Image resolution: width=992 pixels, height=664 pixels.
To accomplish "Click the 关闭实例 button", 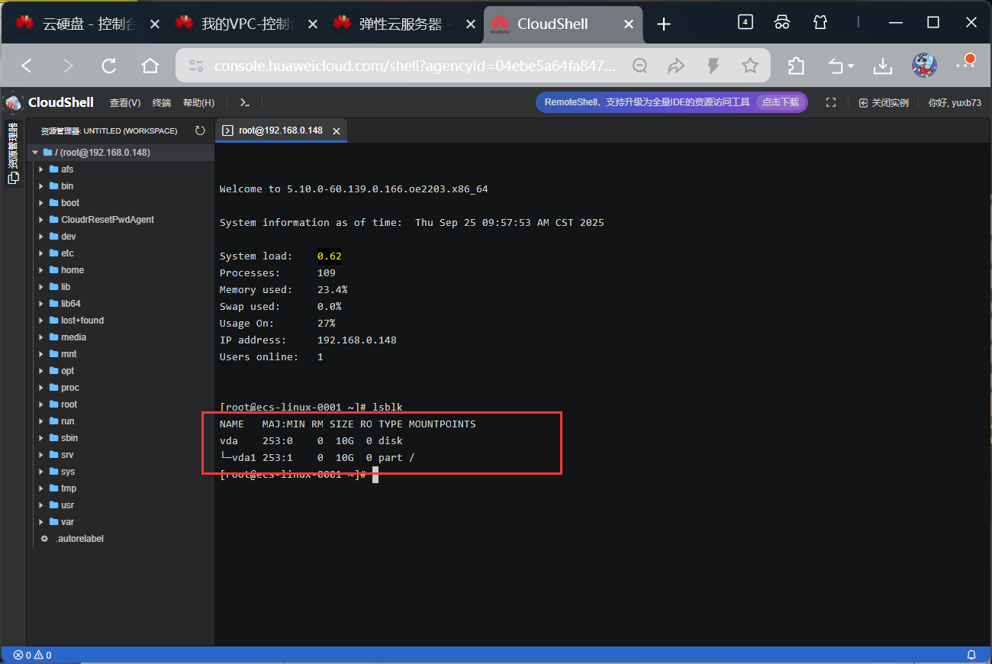I will click(884, 103).
